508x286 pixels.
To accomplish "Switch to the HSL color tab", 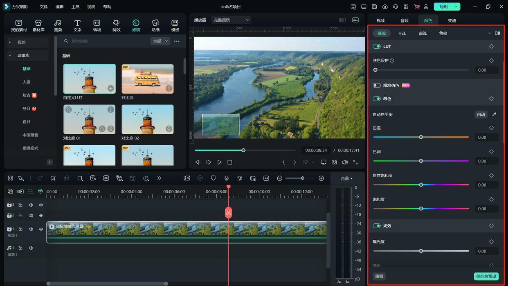I will pos(402,33).
